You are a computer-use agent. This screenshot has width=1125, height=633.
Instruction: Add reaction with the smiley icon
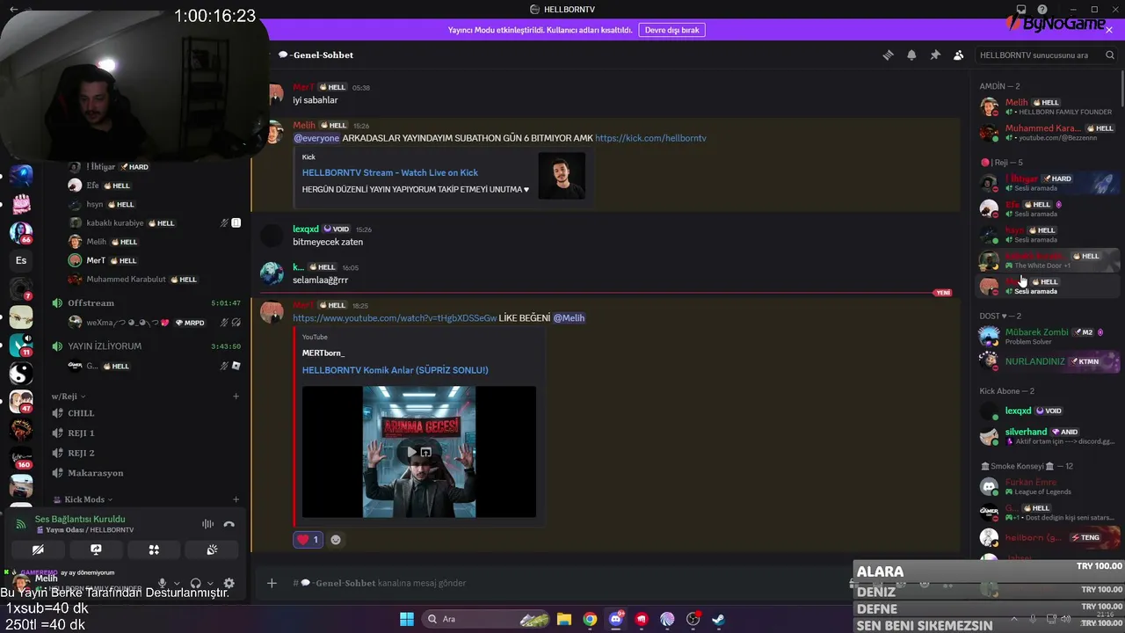coord(335,540)
